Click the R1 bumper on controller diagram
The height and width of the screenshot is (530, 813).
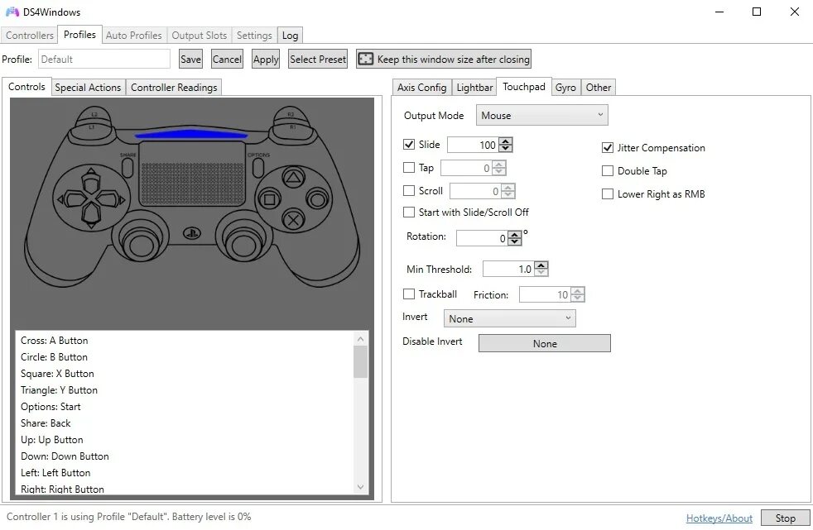293,129
